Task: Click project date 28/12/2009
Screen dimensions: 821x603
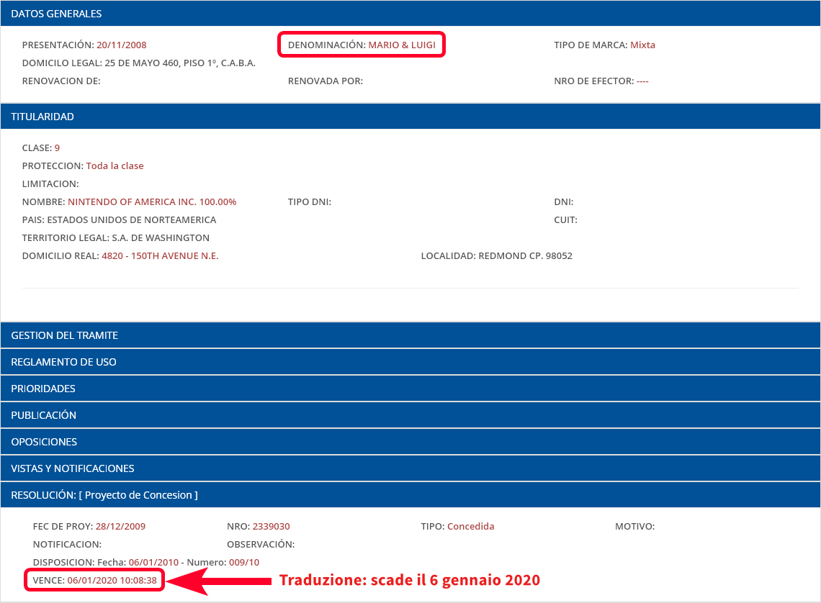Action: [x=120, y=527]
